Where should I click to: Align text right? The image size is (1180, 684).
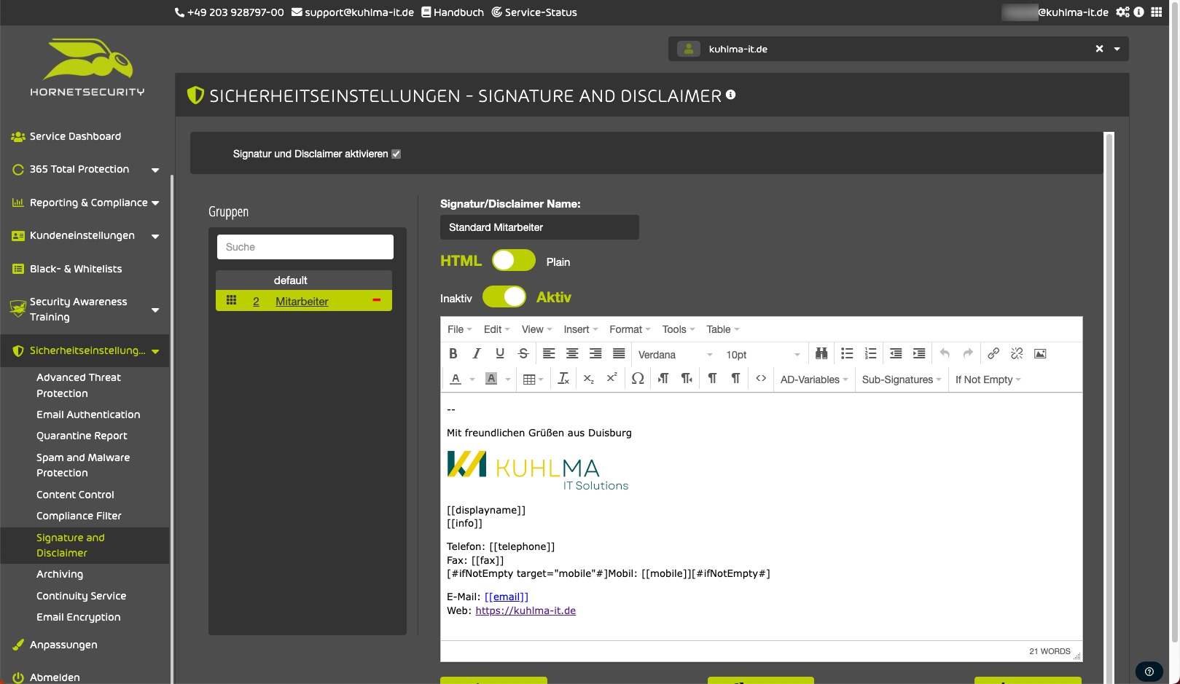(x=595, y=354)
